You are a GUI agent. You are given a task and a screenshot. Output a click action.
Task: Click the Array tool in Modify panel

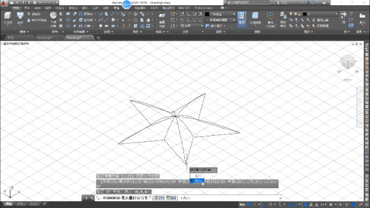tap(148, 25)
